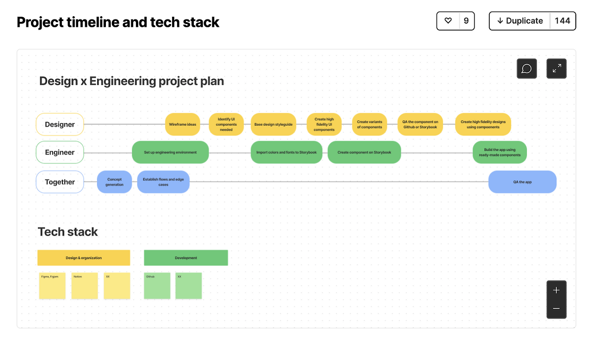The width and height of the screenshot is (592, 338).
Task: Select the Designer row label
Action: click(60, 124)
